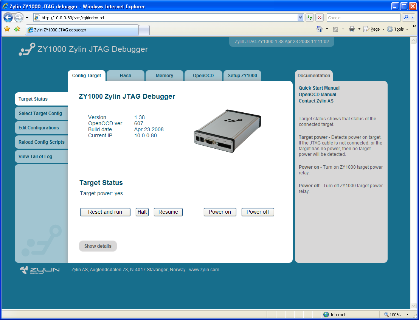
Task: Click the browser Forward arrow button
Action: click(x=19, y=18)
